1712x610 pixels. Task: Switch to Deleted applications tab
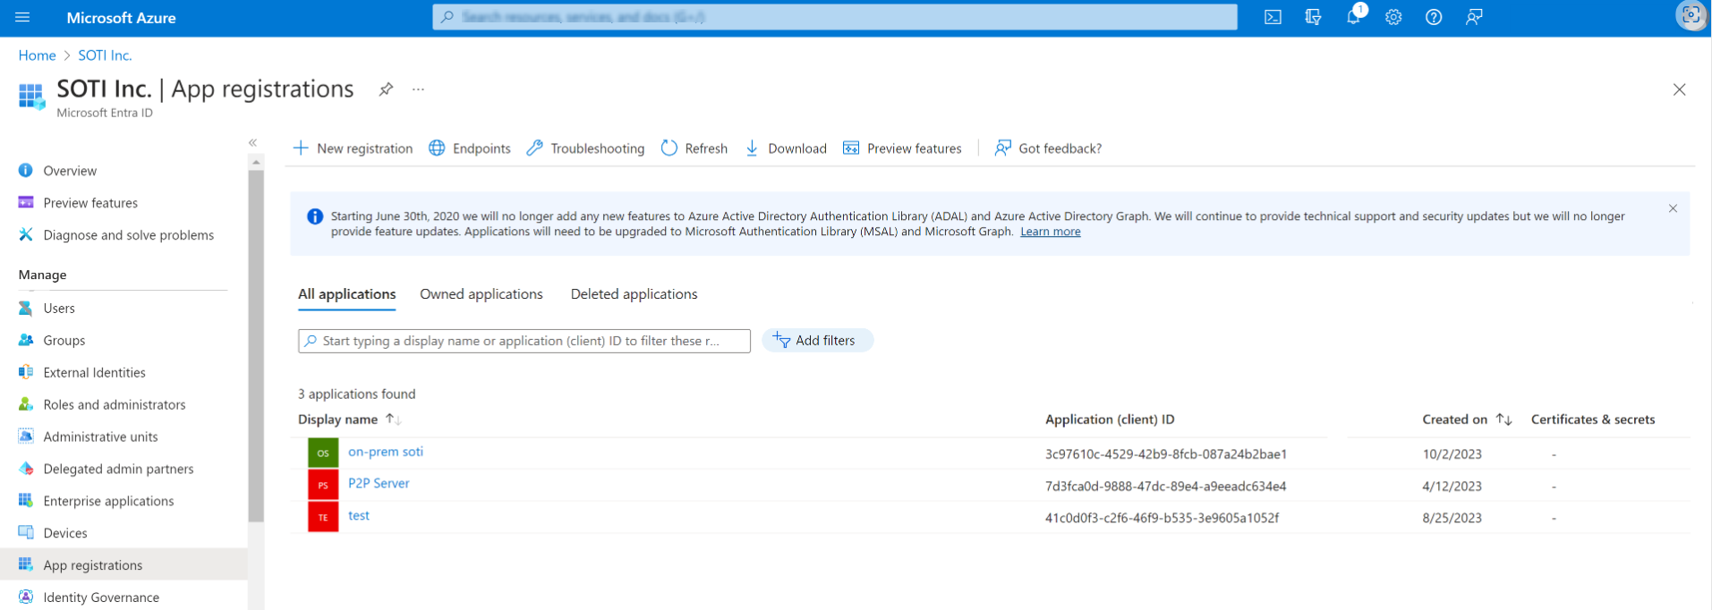(635, 294)
